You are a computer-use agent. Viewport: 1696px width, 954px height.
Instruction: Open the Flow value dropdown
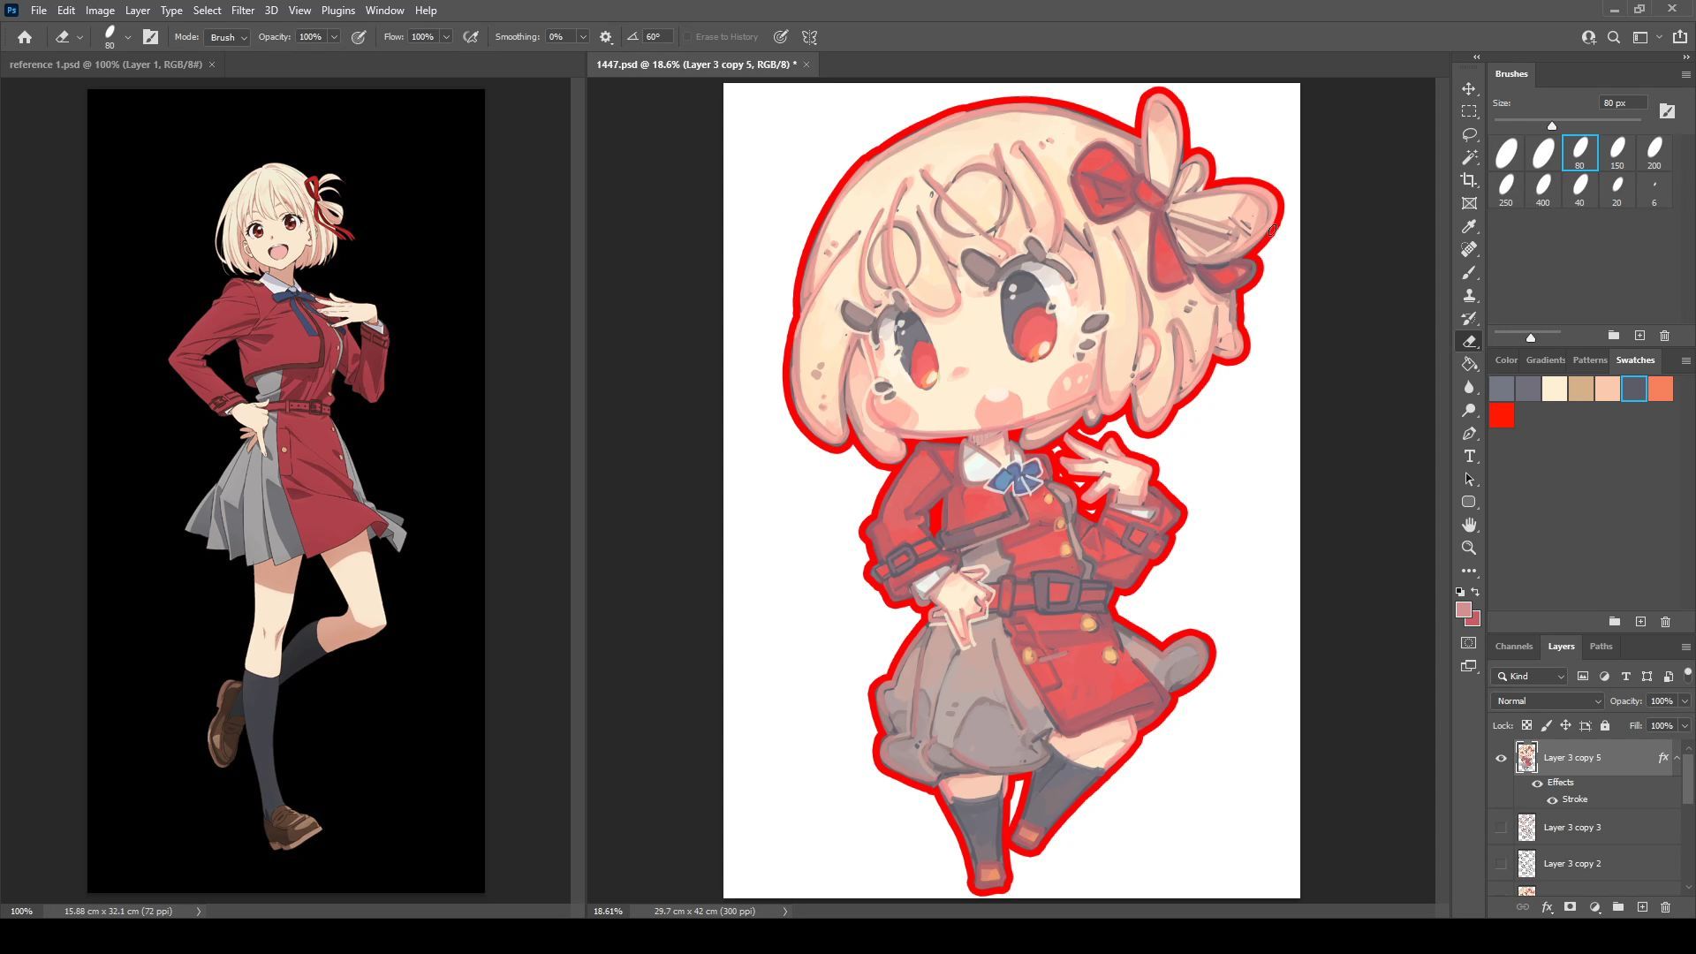tap(446, 37)
